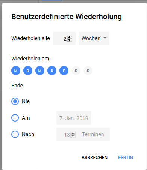Deselect Thursday, the second D day circle
The width and height of the screenshot is (147, 170).
(52, 71)
